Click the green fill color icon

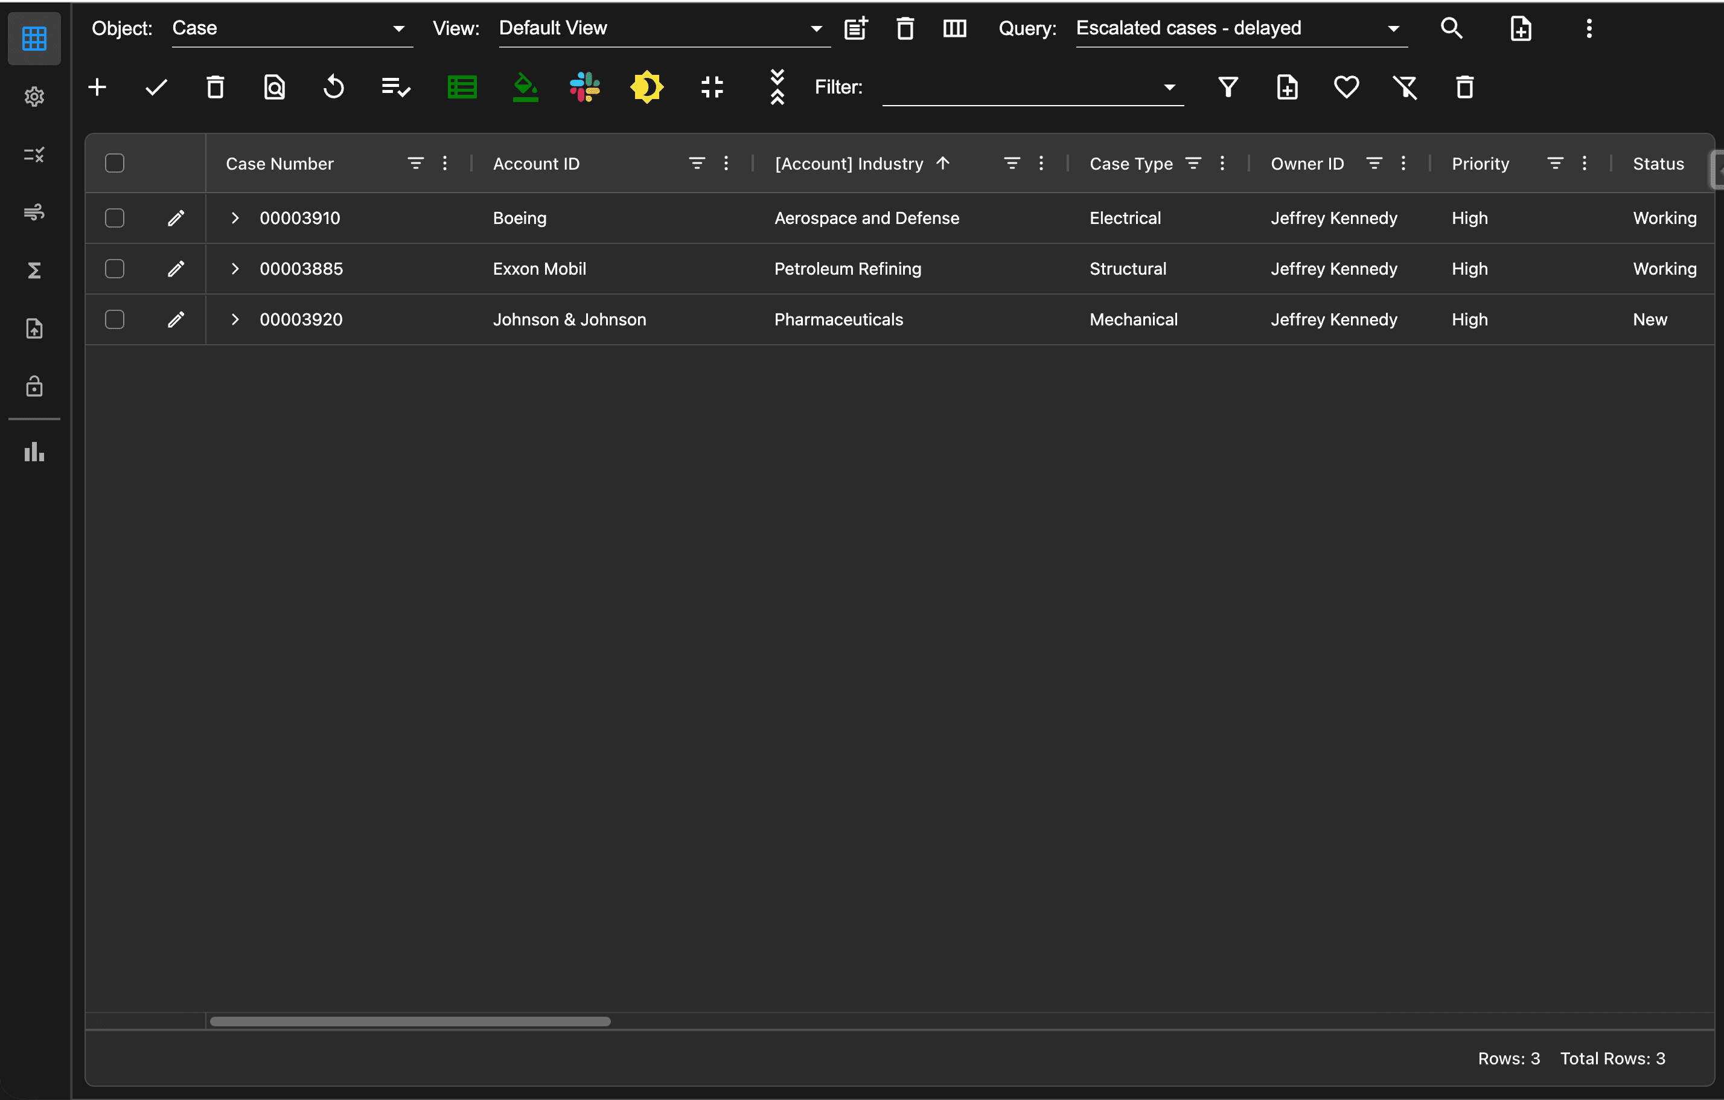(526, 88)
